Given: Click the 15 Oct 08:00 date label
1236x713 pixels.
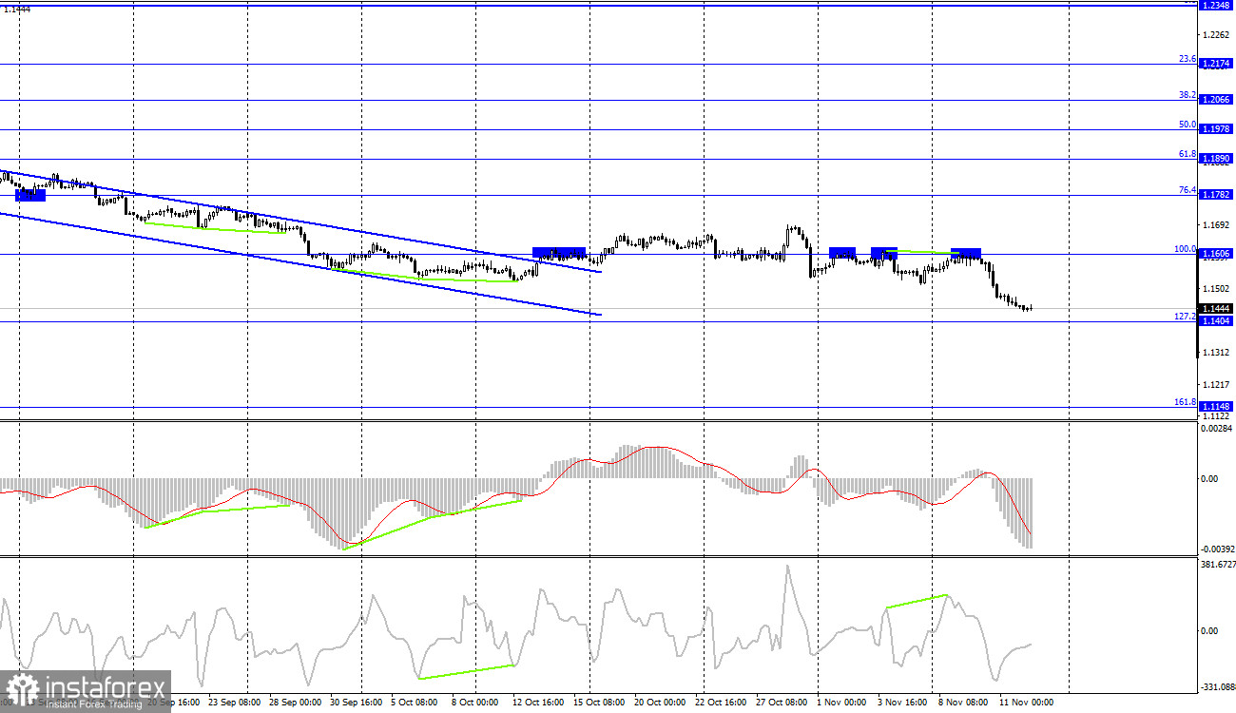Looking at the screenshot, I should click(x=600, y=703).
